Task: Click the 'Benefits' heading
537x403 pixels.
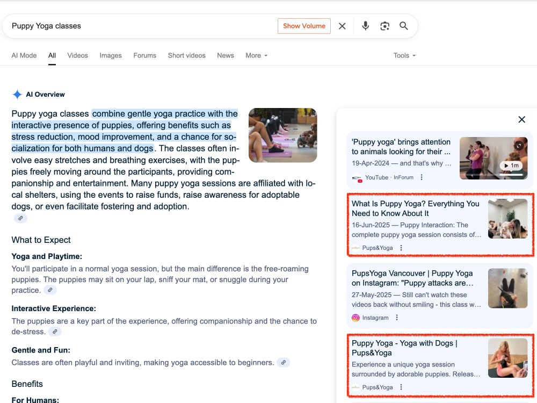Action: click(x=27, y=384)
